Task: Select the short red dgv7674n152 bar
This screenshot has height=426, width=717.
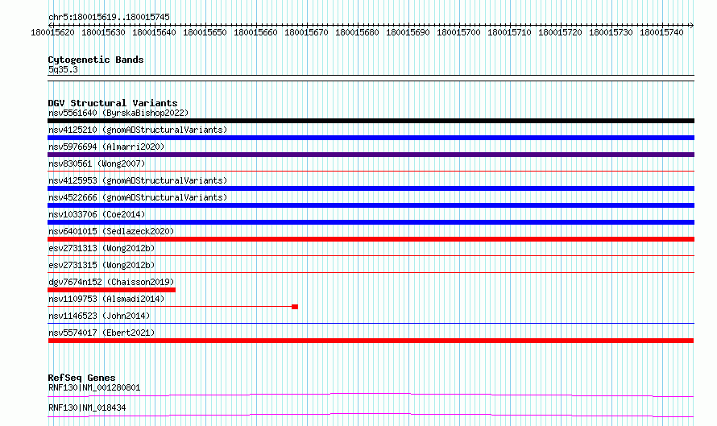Action: point(111,290)
